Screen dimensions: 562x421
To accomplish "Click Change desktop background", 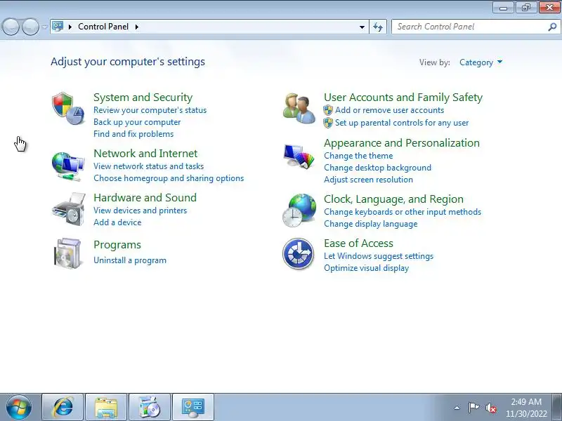I will tap(377, 168).
